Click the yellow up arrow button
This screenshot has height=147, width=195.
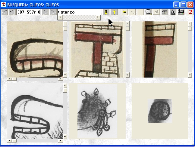click(114, 12)
